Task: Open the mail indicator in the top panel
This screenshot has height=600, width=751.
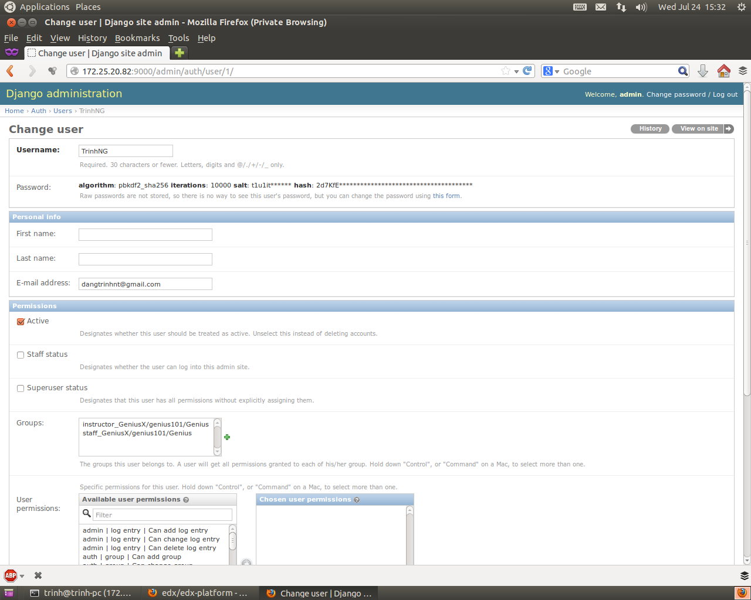Action: (x=601, y=7)
